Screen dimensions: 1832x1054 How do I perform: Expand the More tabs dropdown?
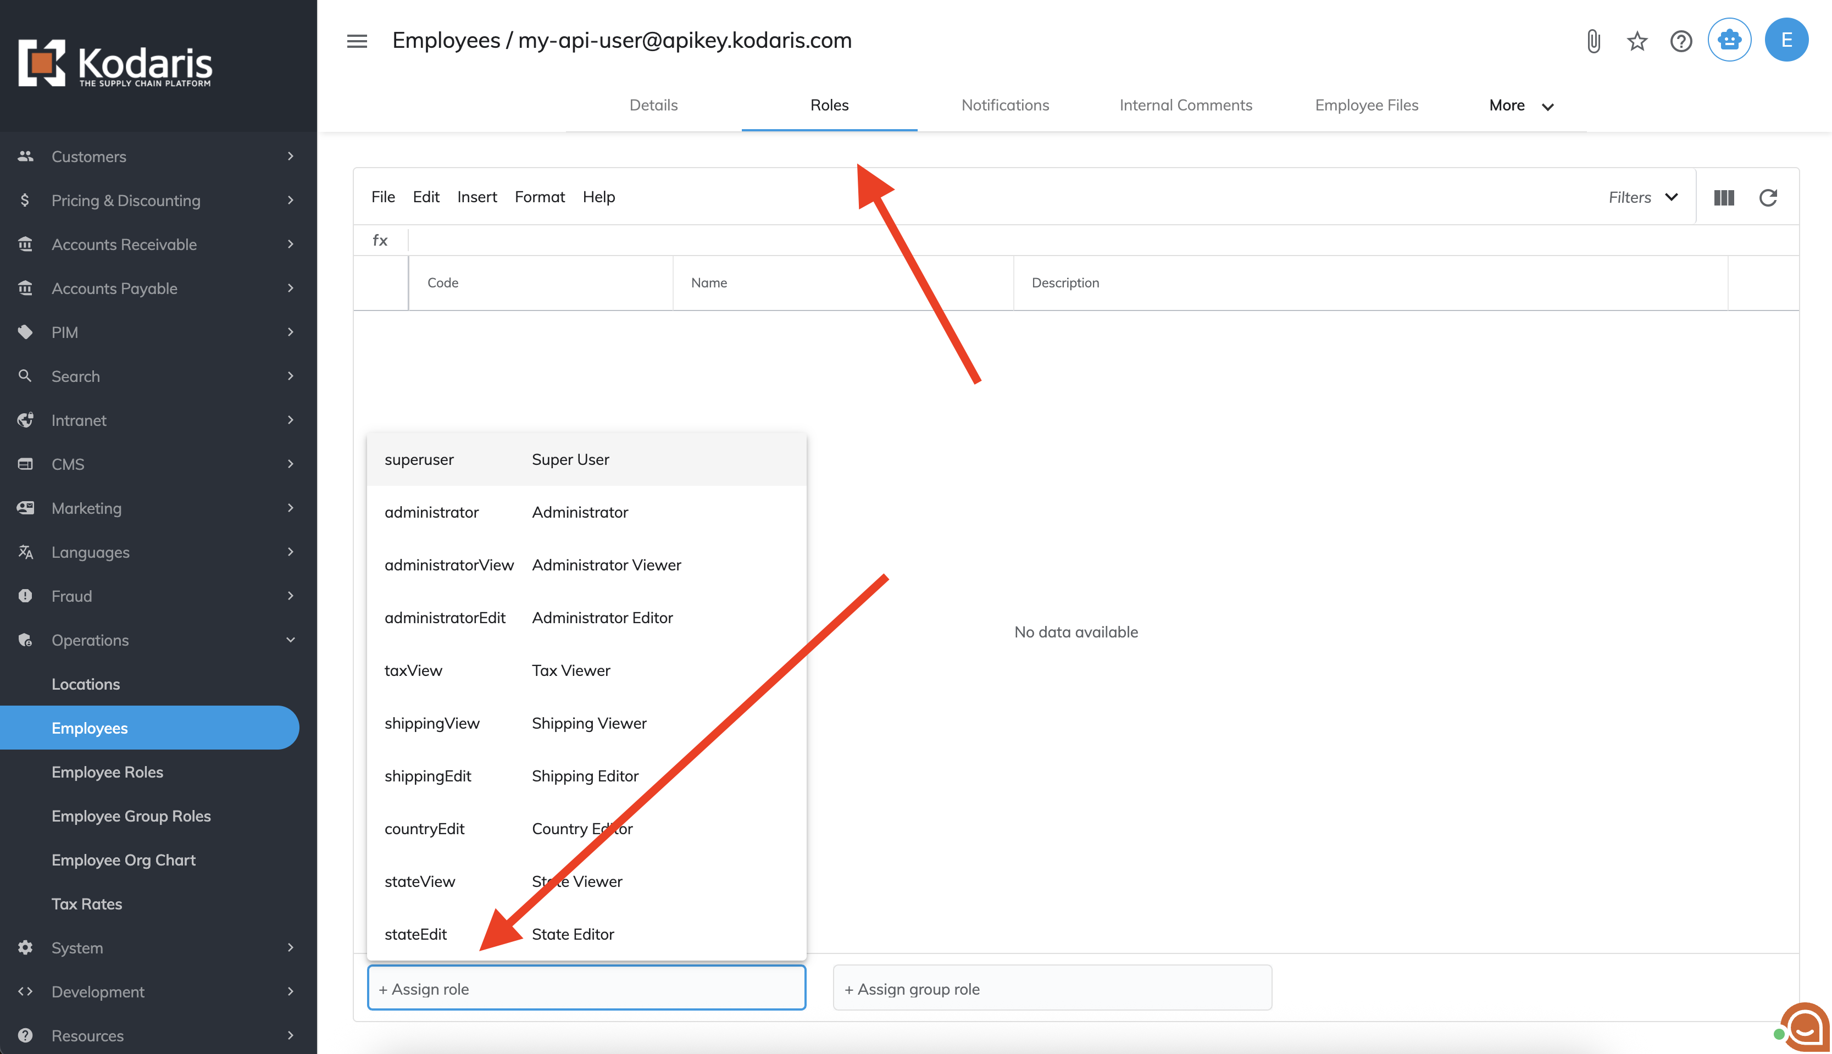point(1521,106)
